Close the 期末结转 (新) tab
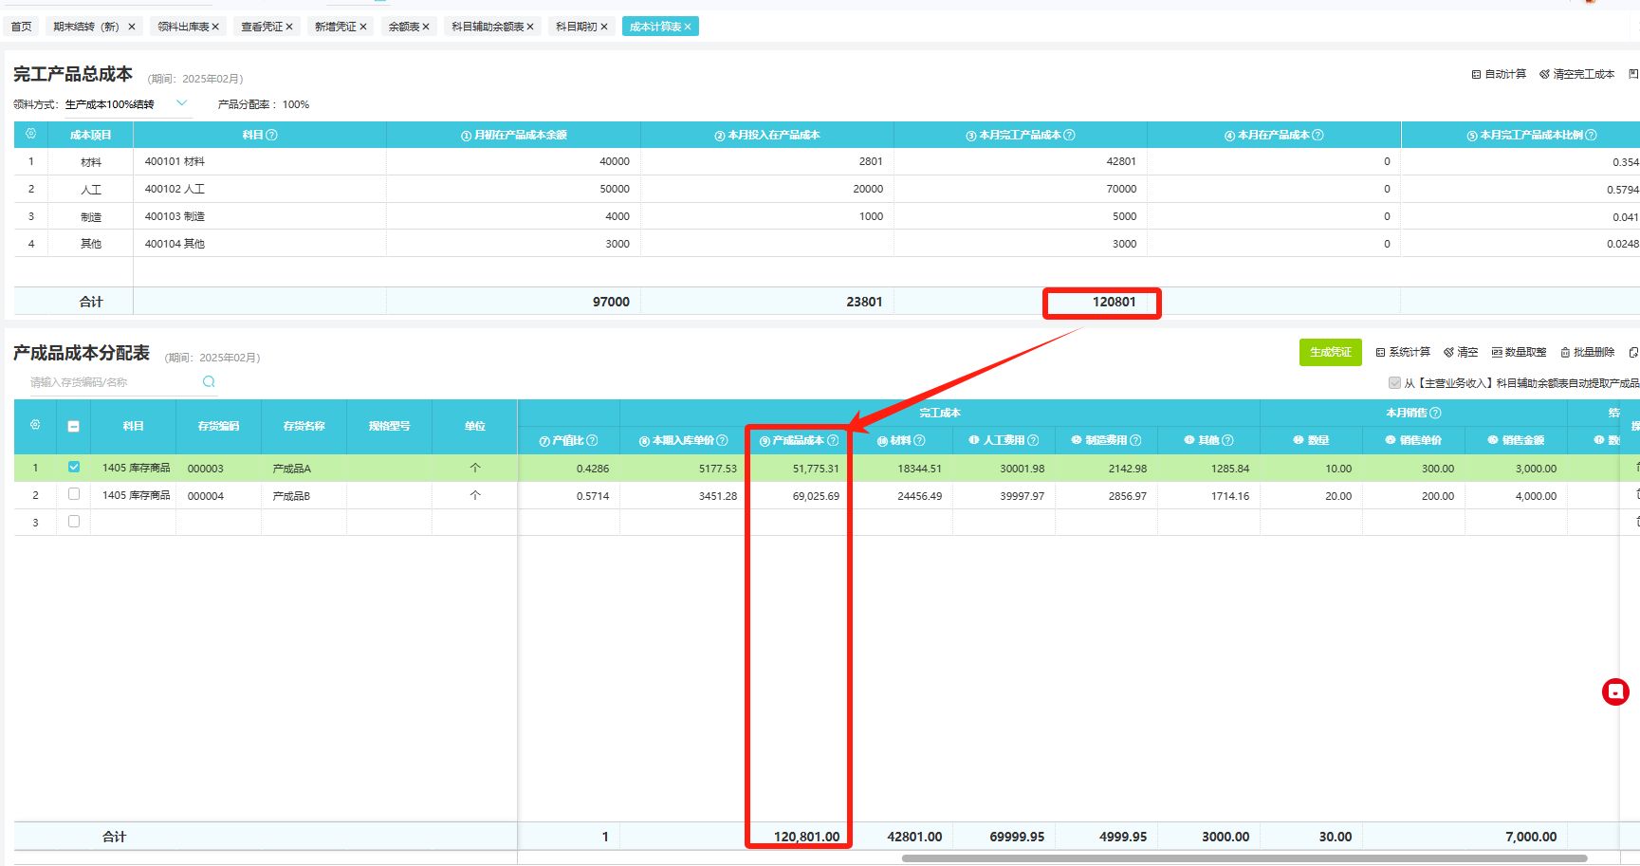The width and height of the screenshot is (1640, 866). (132, 27)
